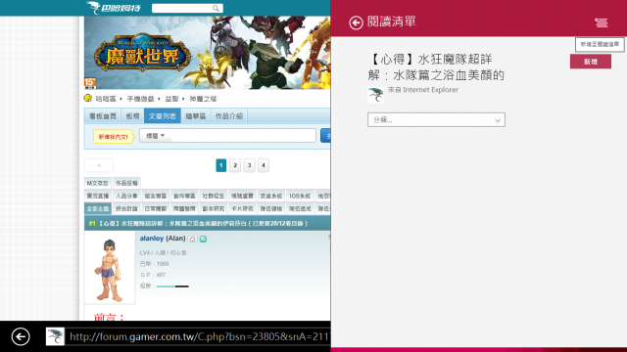Go to page 4 of the article list
The width and height of the screenshot is (627, 352).
tap(264, 165)
